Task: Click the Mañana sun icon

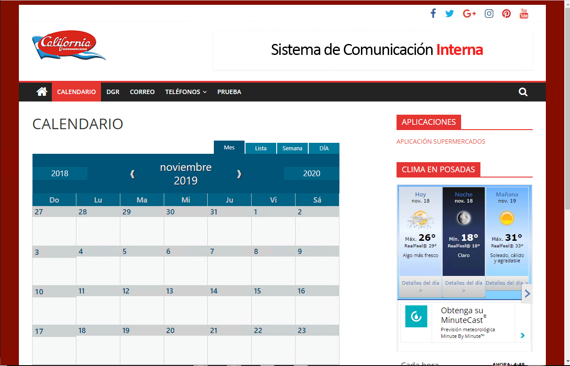Action: [x=507, y=218]
